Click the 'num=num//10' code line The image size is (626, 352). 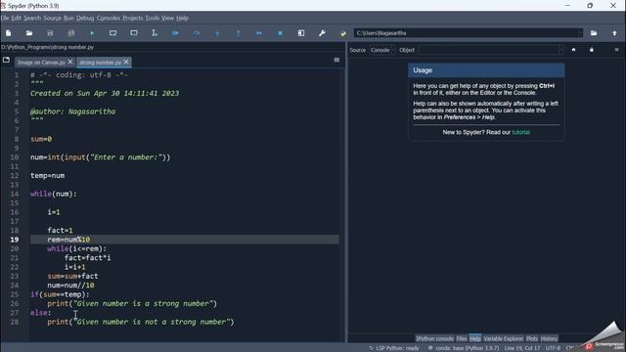[x=70, y=286]
